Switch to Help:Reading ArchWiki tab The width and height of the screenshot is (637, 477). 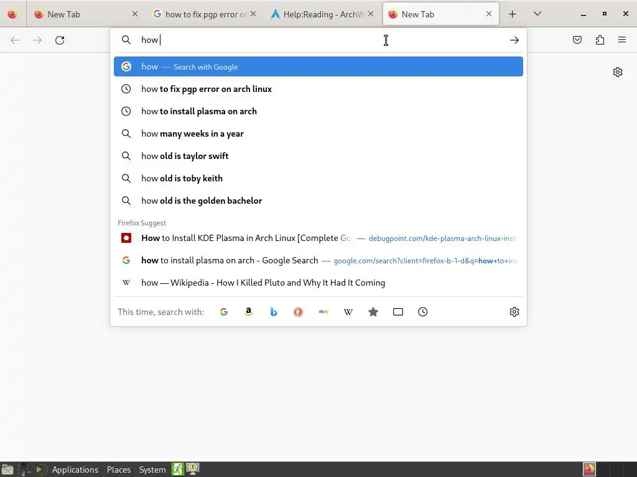(323, 14)
